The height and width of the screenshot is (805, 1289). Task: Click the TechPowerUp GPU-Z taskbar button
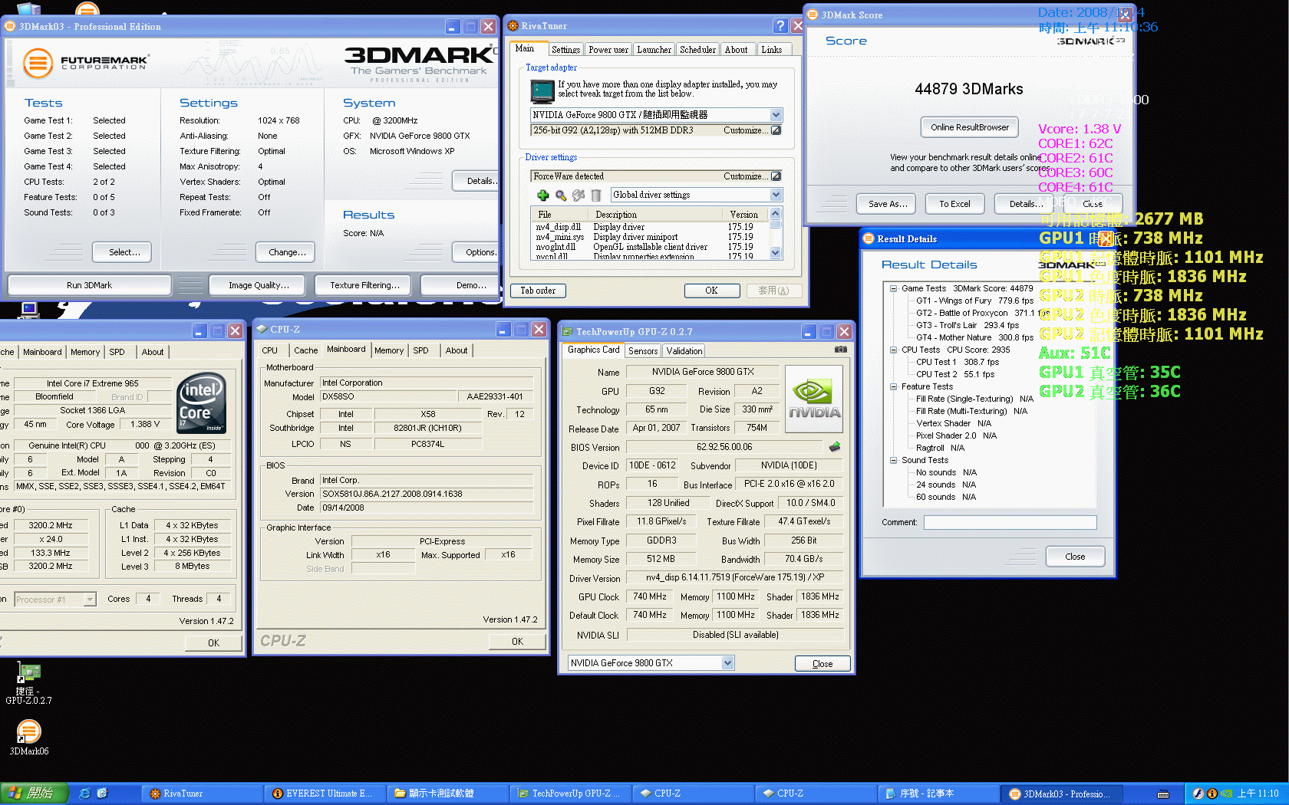572,793
